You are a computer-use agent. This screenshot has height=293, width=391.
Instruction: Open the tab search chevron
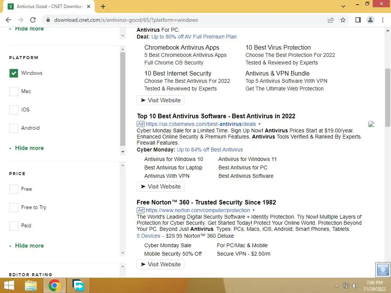click(343, 6)
